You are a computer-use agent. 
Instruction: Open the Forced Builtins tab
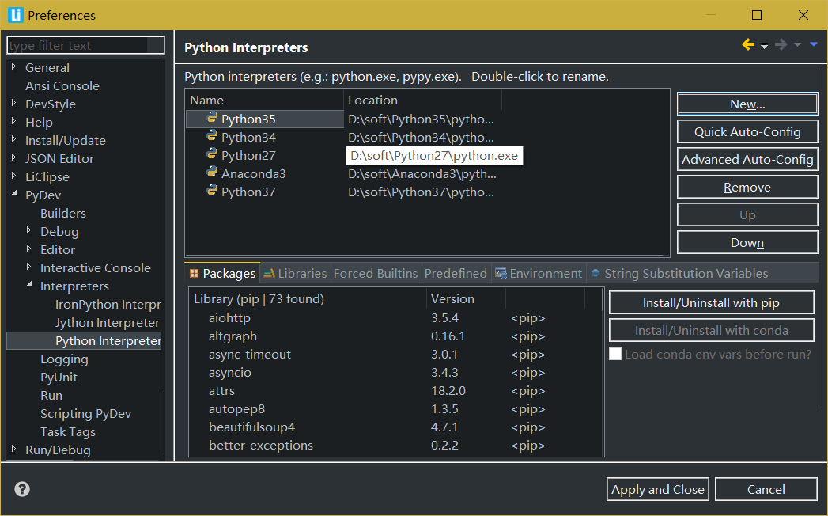coord(376,273)
